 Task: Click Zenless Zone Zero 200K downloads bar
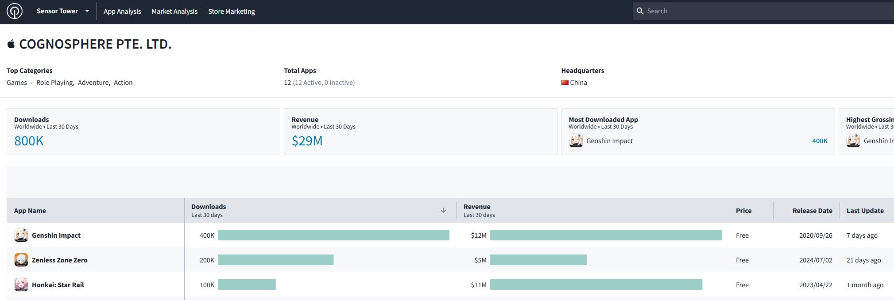(x=276, y=260)
